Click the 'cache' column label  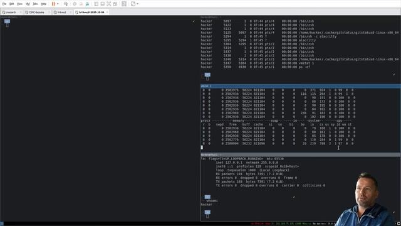pyautogui.click(x=258, y=124)
